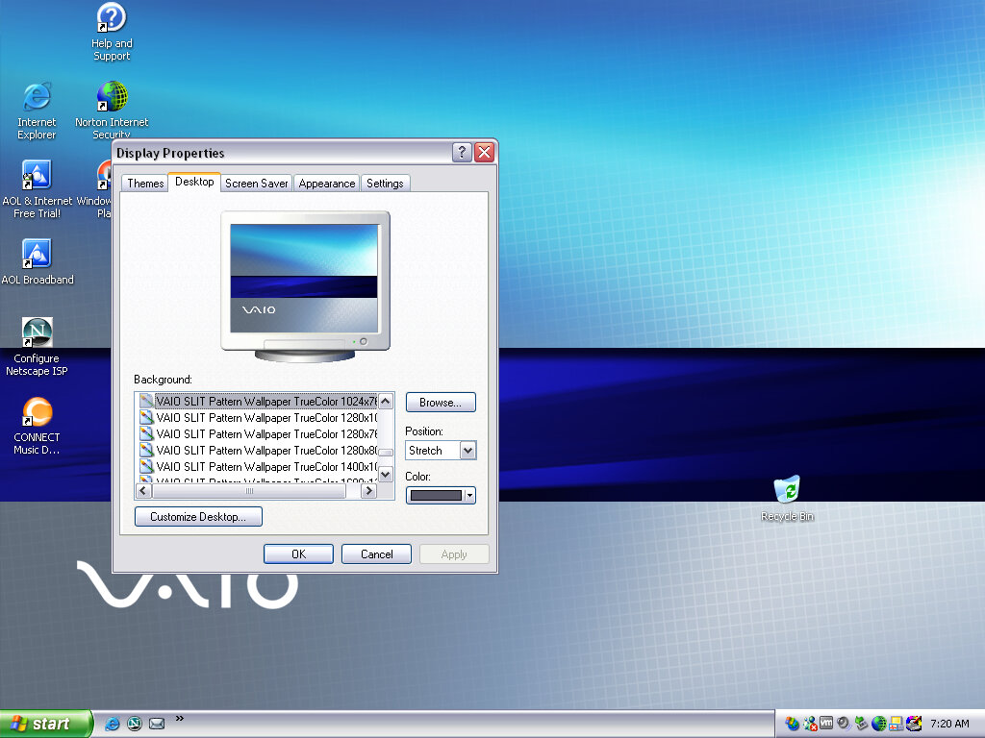Screen dimensions: 985x738
Task: Switch to the Settings tab
Action: click(x=385, y=183)
